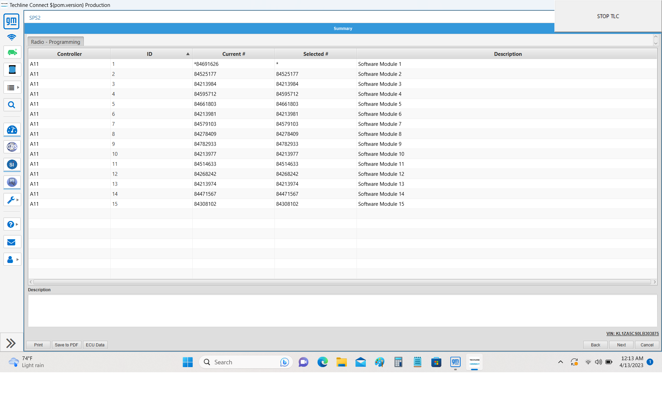Open the dashboard gauge icon in sidebar

coord(12,130)
